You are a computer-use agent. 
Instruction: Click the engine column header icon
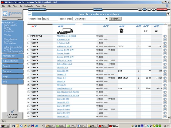[x=122, y=31]
